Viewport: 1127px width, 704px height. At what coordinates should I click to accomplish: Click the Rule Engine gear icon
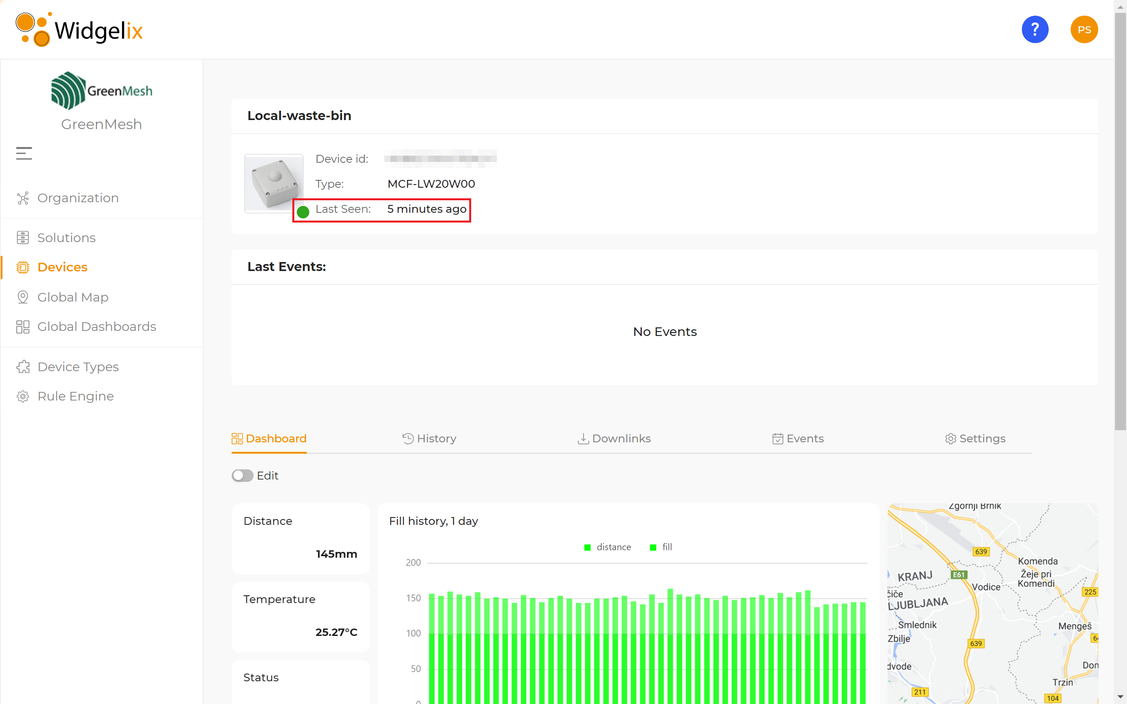23,396
